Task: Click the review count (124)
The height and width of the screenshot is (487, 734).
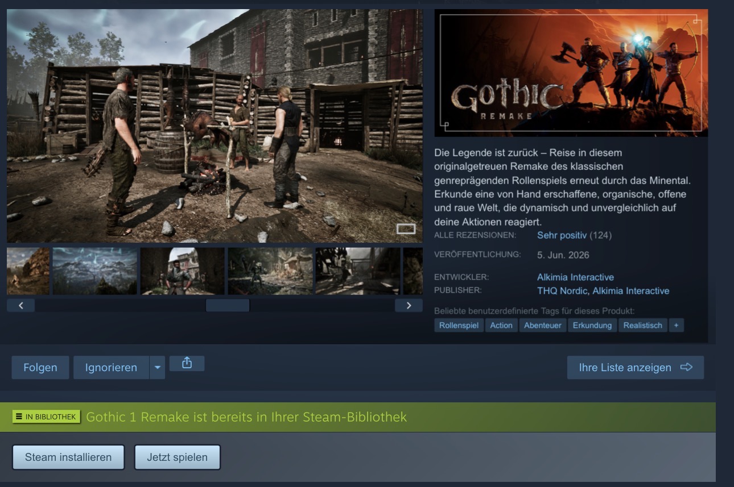Action: click(600, 235)
